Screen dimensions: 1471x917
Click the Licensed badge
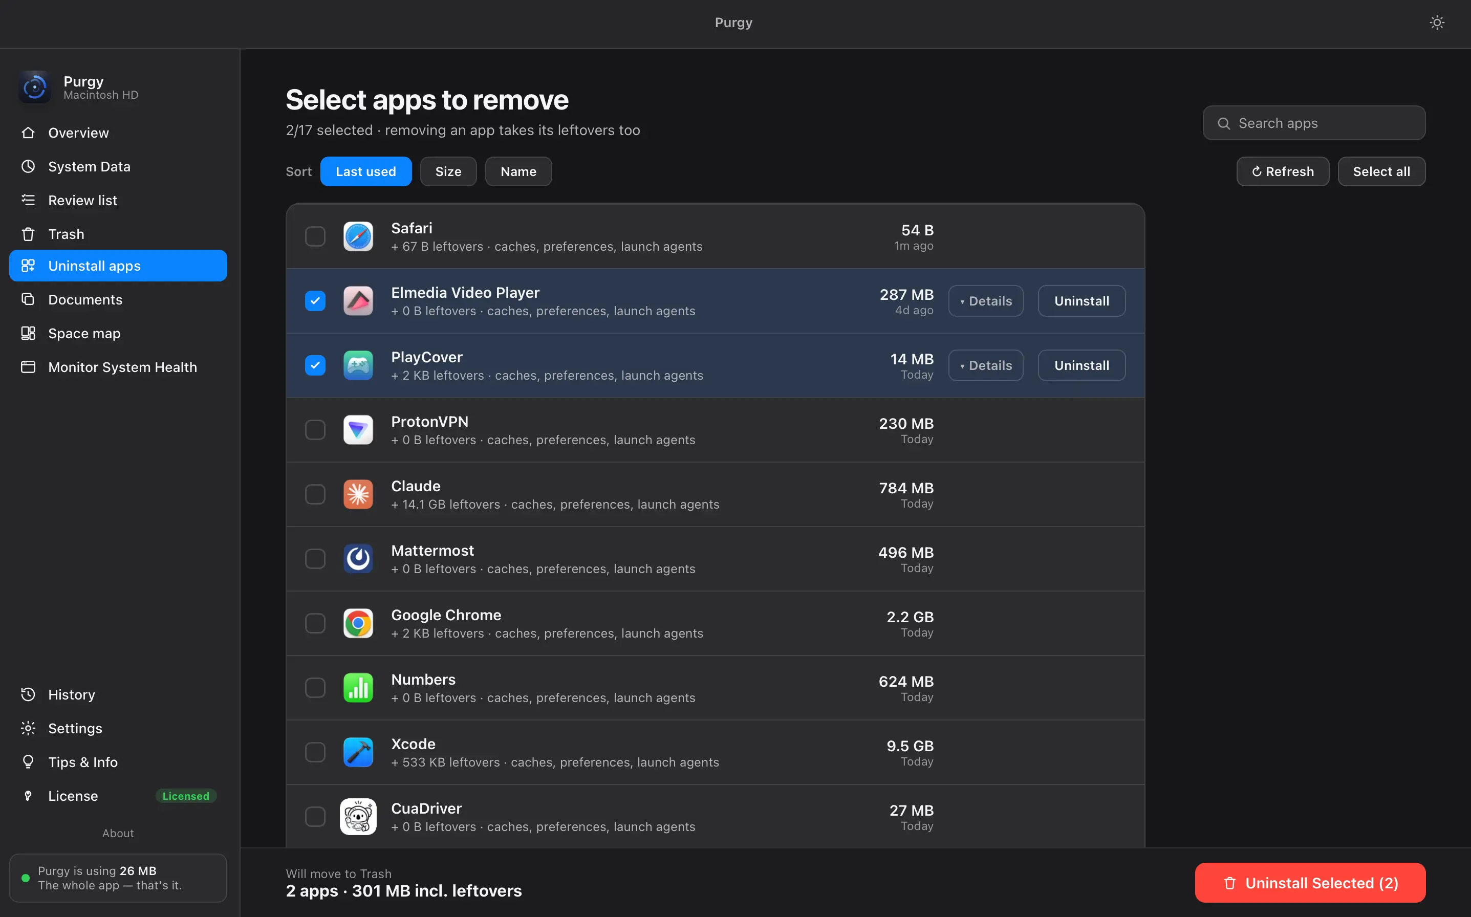tap(186, 796)
